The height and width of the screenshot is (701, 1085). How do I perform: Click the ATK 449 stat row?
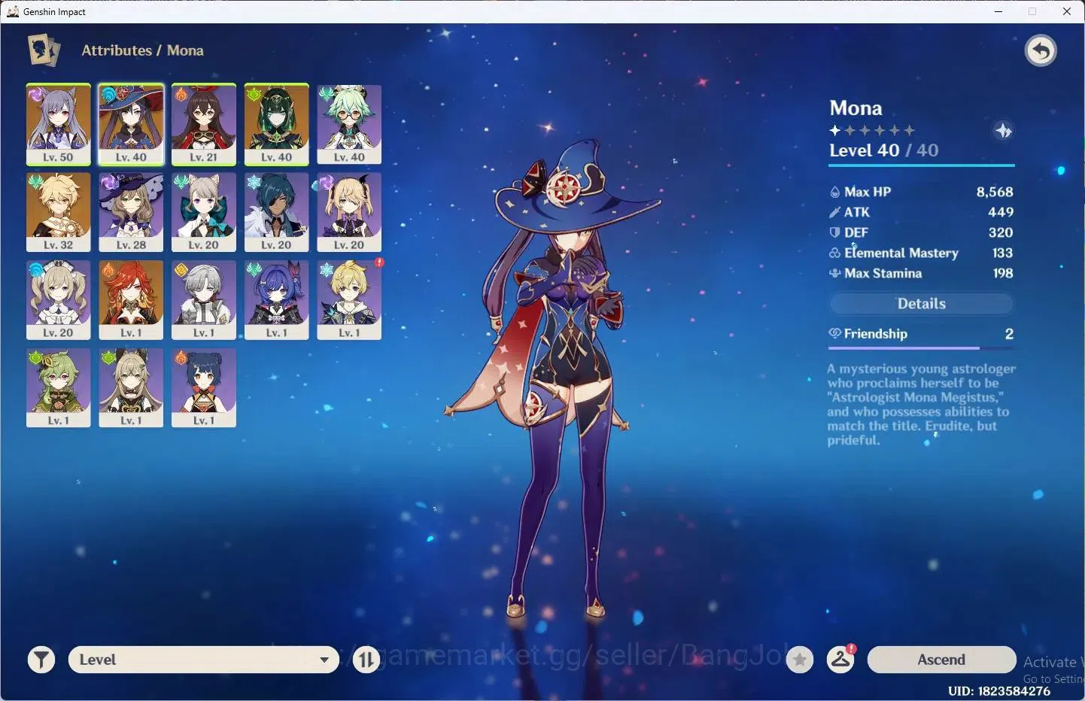tap(921, 212)
